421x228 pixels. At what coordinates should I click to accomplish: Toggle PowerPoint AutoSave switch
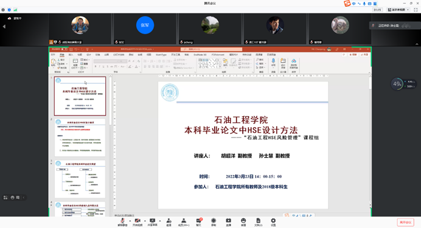point(64,49)
